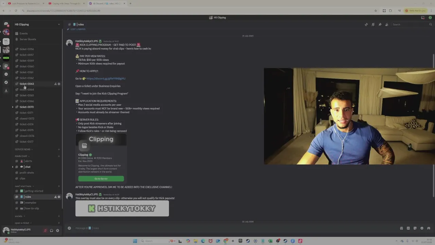This screenshot has height=245, width=435.
Task: Open how-to-clip channel
Action: 38,208
